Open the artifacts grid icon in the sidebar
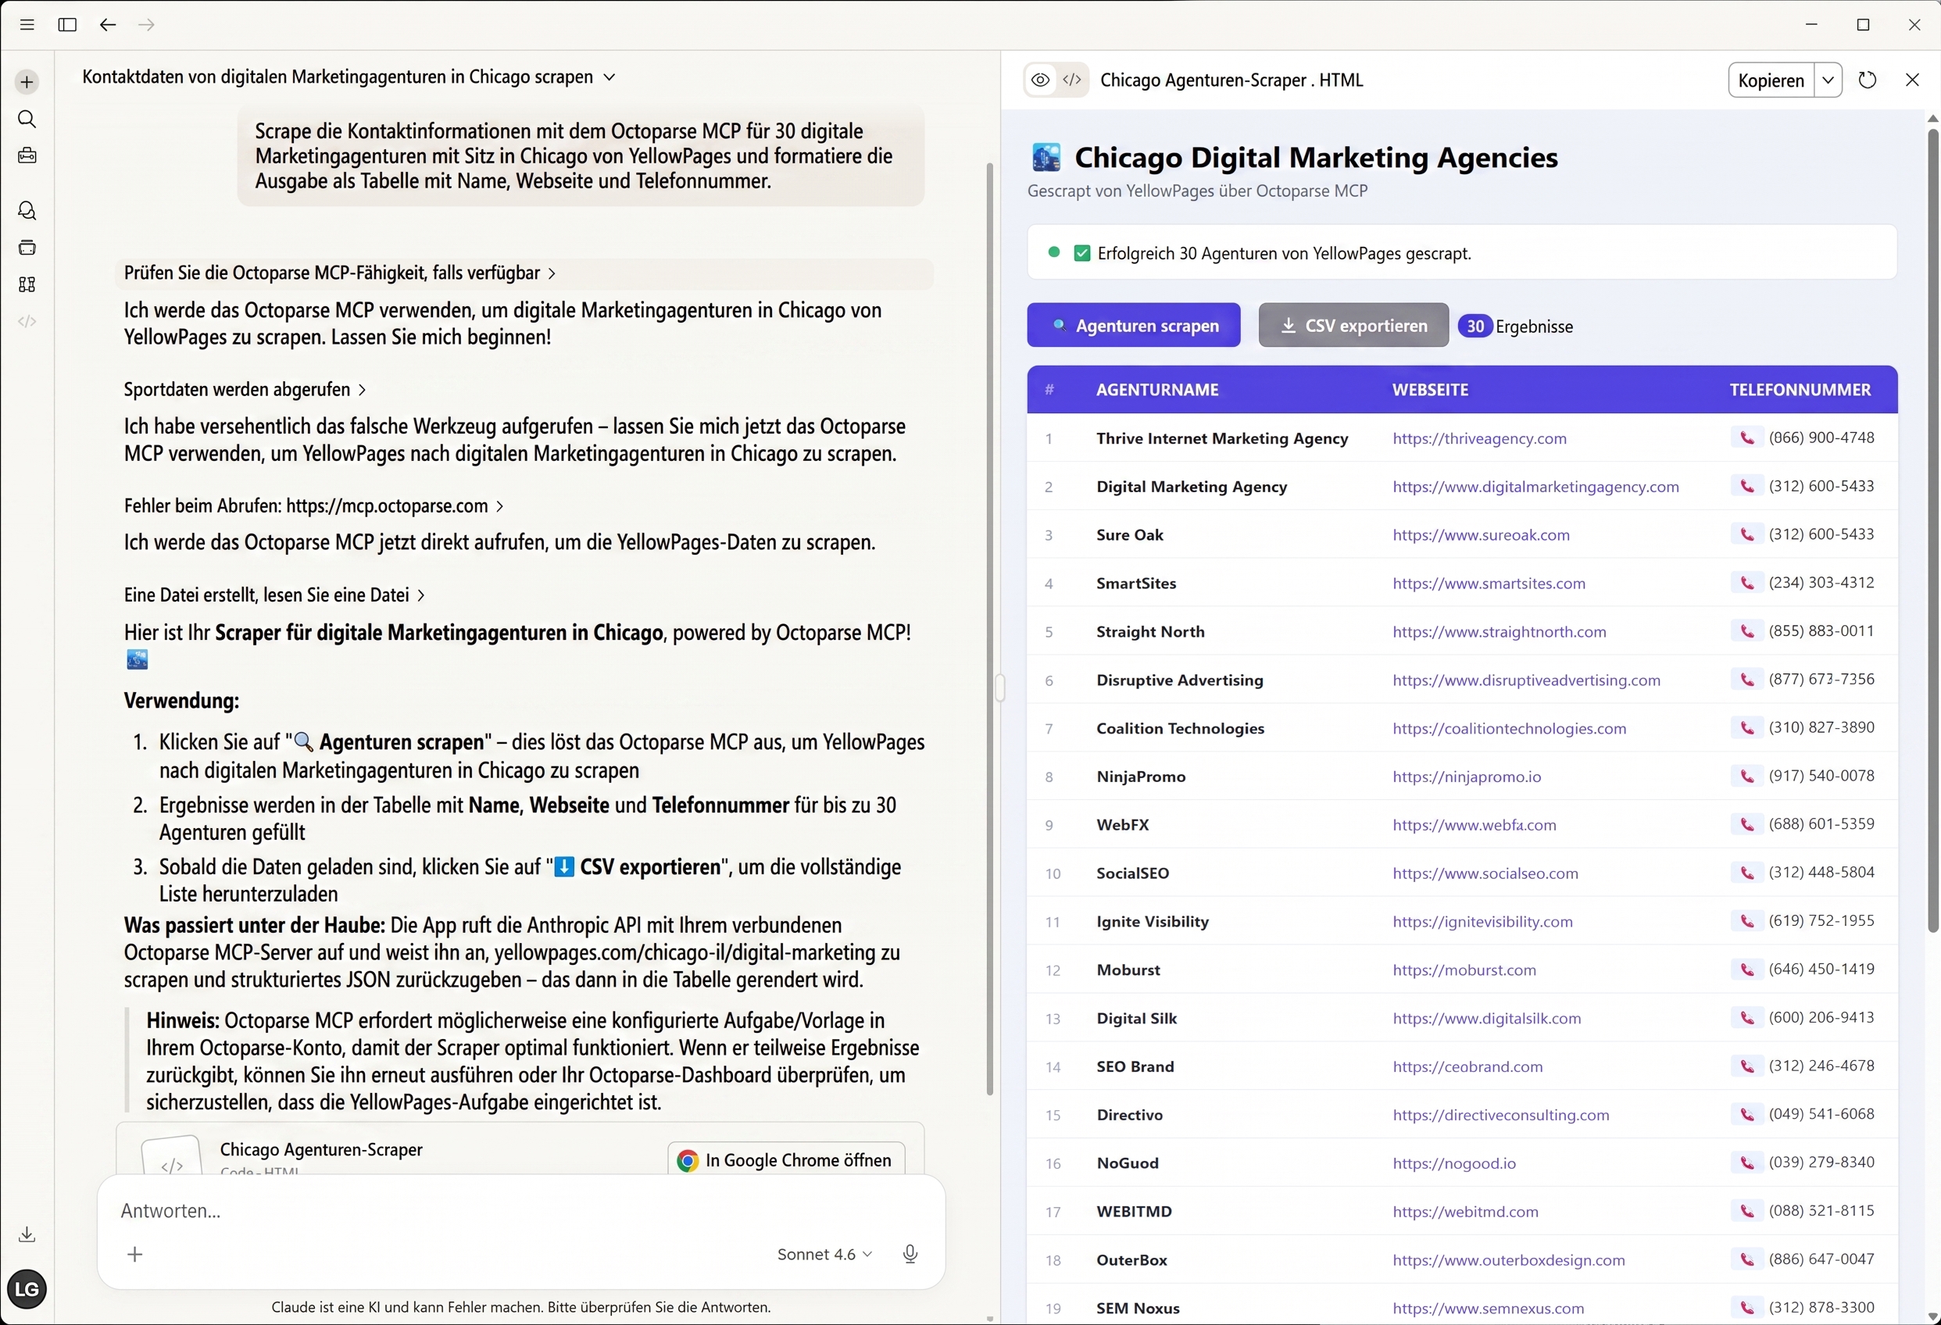 coord(27,284)
